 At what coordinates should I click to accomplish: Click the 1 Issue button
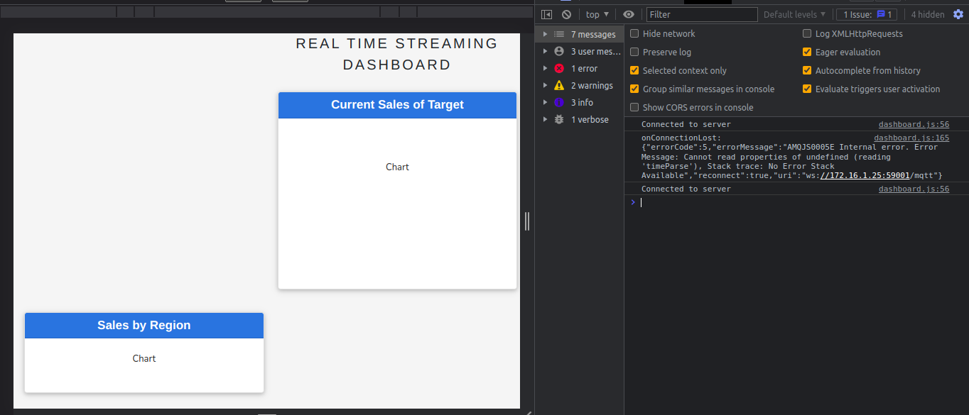tap(866, 14)
